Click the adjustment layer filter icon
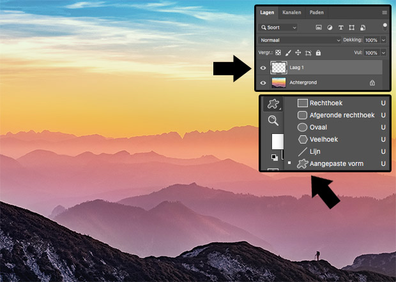 tap(330, 27)
